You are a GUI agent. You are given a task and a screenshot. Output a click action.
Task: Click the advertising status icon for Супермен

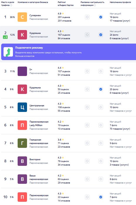coord(87,17)
